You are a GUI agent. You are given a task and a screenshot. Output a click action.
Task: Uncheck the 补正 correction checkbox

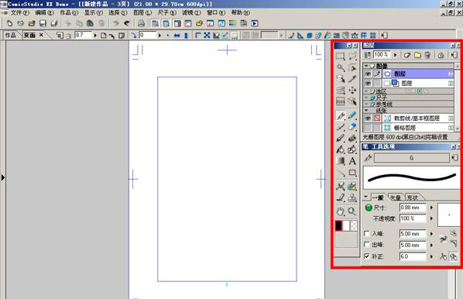click(x=367, y=256)
